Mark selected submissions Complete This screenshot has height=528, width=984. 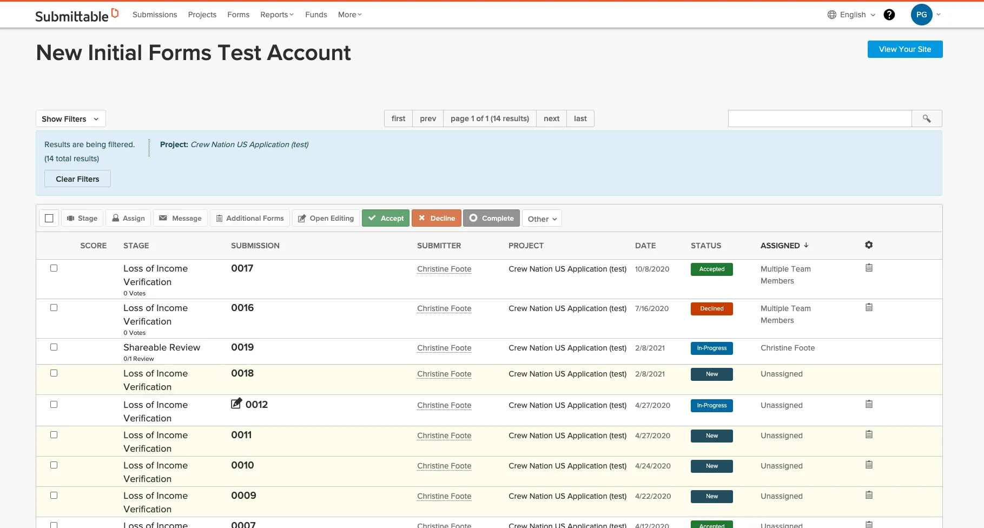point(491,218)
